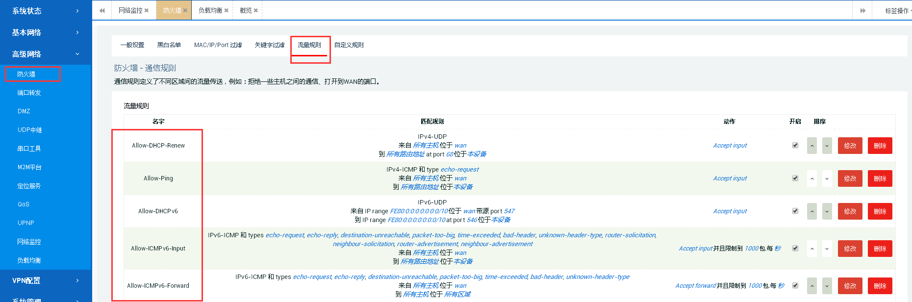Open the 自定义规则 tab
Image resolution: width=912 pixels, height=302 pixels.
pos(349,45)
